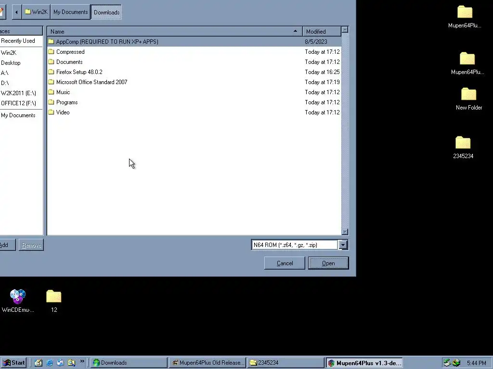The height and width of the screenshot is (369, 493).
Task: Select the Documents folder icon in file list
Action: click(x=51, y=62)
